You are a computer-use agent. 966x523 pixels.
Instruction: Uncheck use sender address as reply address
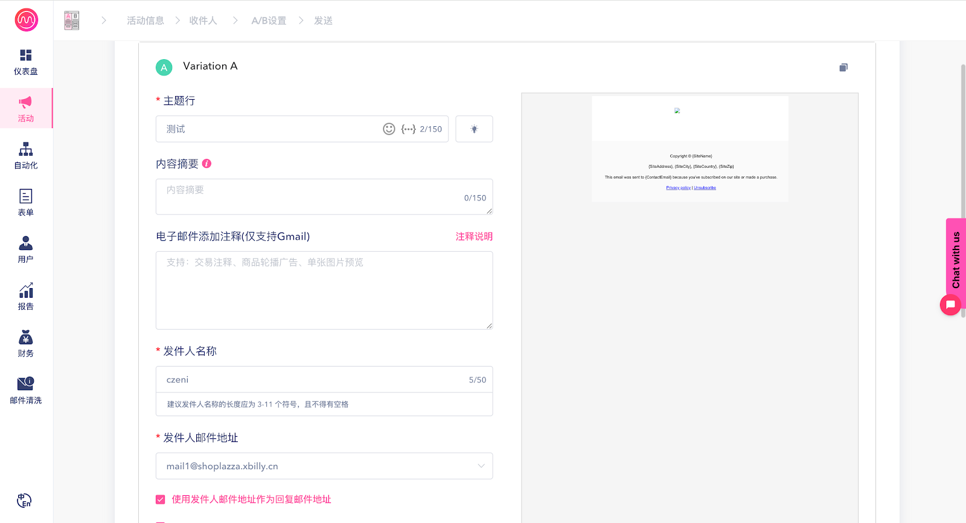pyautogui.click(x=161, y=499)
